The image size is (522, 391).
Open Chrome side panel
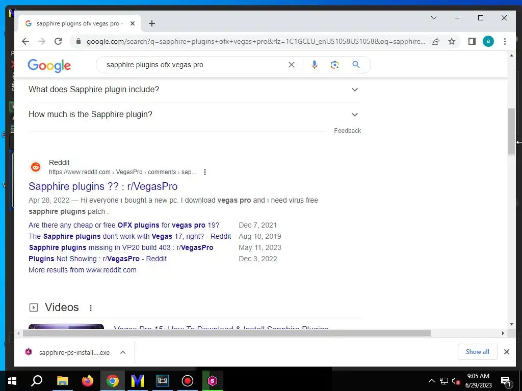coord(472,41)
